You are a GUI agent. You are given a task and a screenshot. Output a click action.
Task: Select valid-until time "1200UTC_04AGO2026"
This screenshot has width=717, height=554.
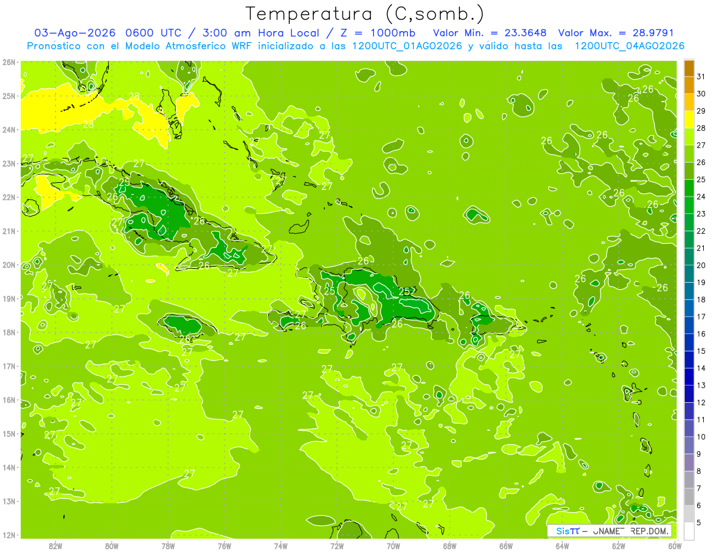click(x=629, y=45)
